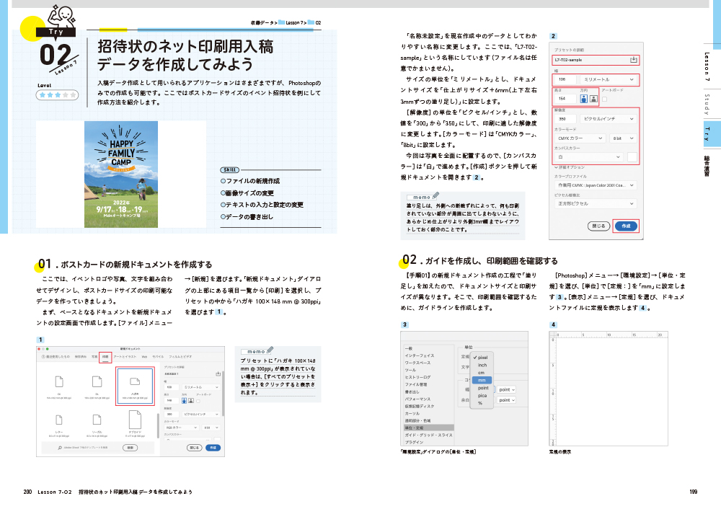Switch to Web tab in New Document
721x509 pixels.
(144, 356)
